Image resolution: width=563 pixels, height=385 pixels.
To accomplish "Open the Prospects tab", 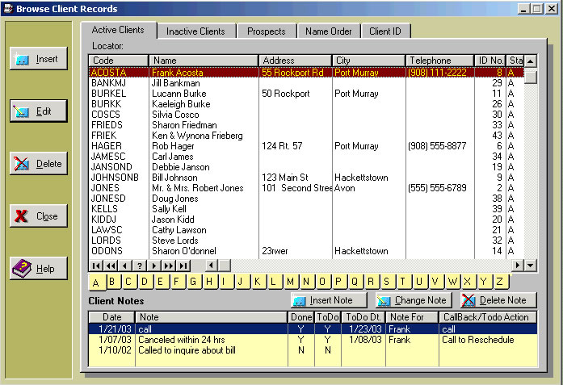I will coord(267,31).
